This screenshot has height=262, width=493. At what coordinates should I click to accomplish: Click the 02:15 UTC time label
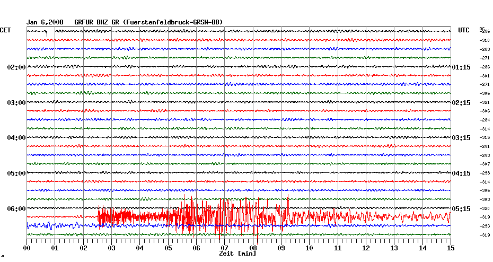pyautogui.click(x=461, y=103)
